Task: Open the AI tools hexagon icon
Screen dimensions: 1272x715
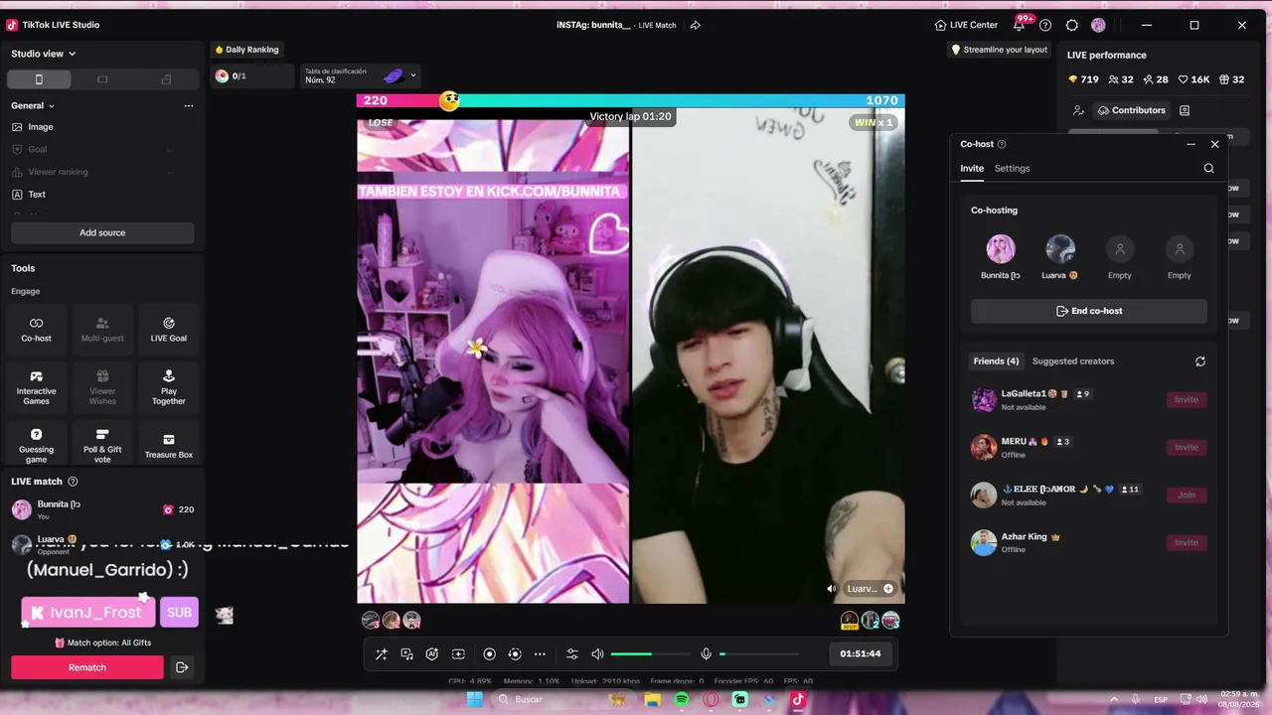Action: (432, 654)
